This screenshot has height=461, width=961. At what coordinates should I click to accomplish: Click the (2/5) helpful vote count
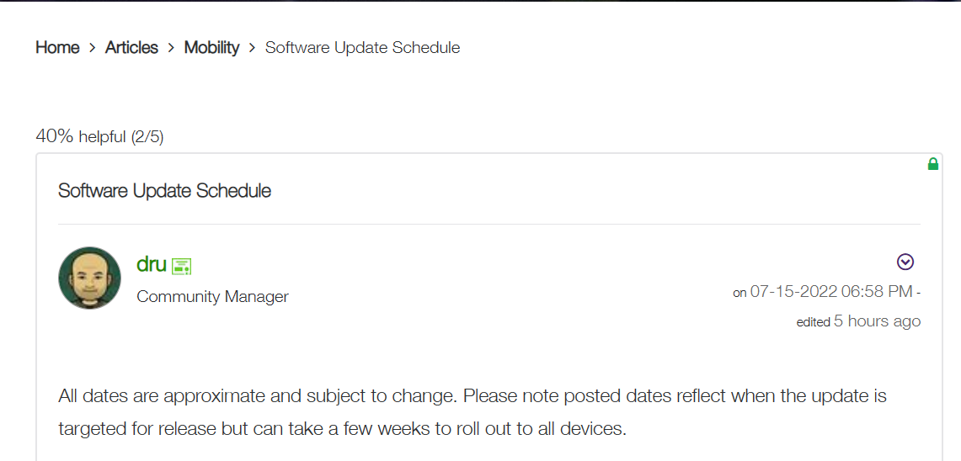147,136
